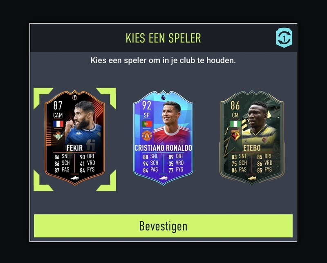Click the gold boot icon on Etebo card
This screenshot has height=263, width=327.
(252, 178)
